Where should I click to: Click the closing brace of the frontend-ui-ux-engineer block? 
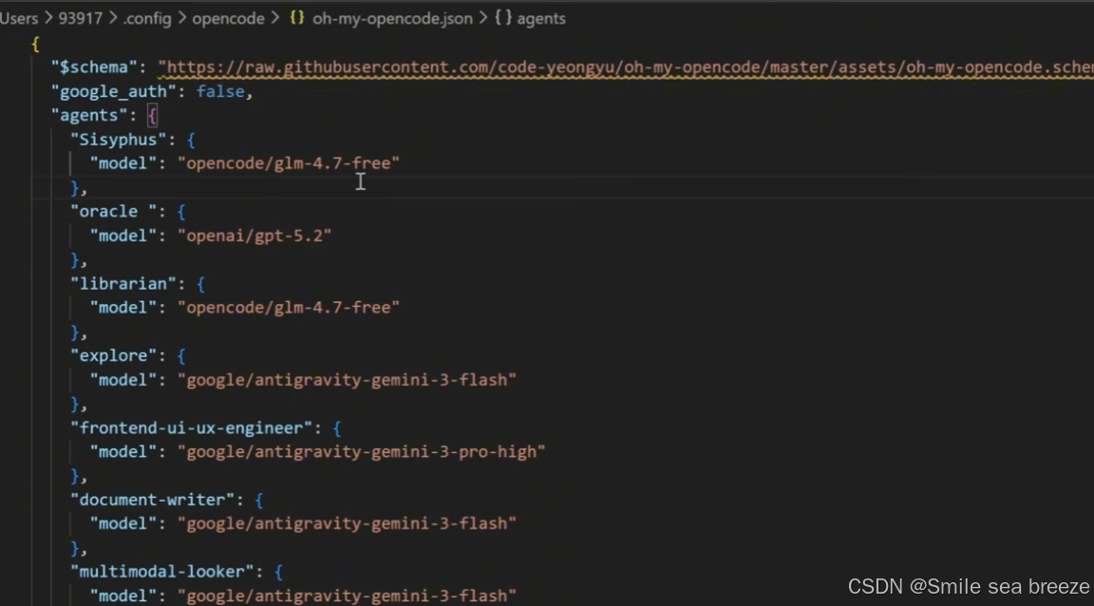coord(75,476)
